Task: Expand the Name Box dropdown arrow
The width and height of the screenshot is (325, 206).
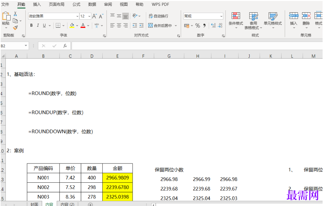Action: pyautogui.click(x=26, y=46)
